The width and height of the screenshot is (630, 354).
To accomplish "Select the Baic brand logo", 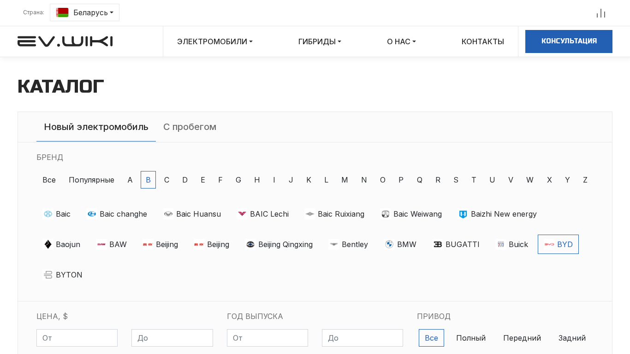I will click(x=48, y=214).
